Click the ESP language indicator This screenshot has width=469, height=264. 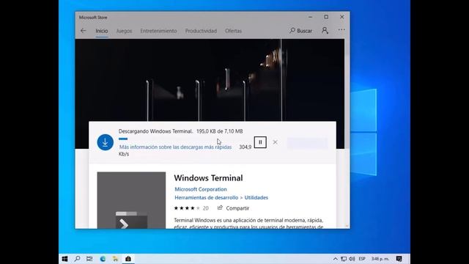pyautogui.click(x=362, y=259)
